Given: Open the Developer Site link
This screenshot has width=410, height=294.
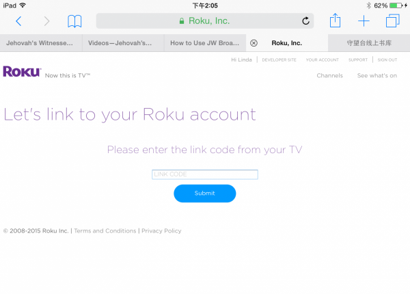Looking at the screenshot, I should tap(278, 60).
